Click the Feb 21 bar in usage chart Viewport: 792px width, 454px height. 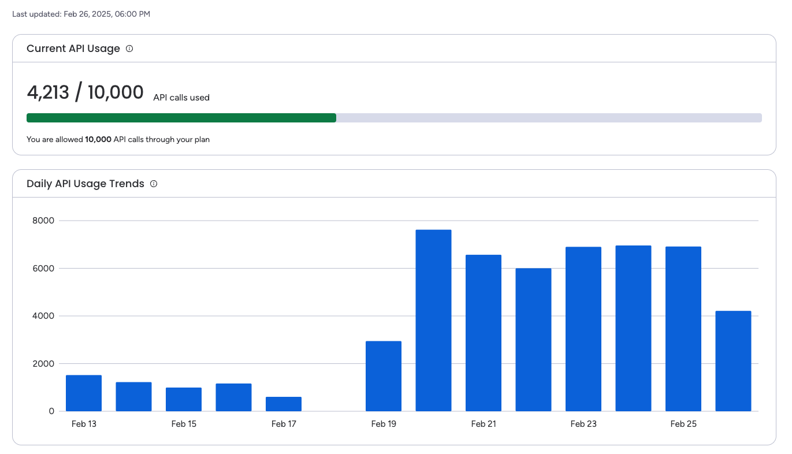pos(484,333)
